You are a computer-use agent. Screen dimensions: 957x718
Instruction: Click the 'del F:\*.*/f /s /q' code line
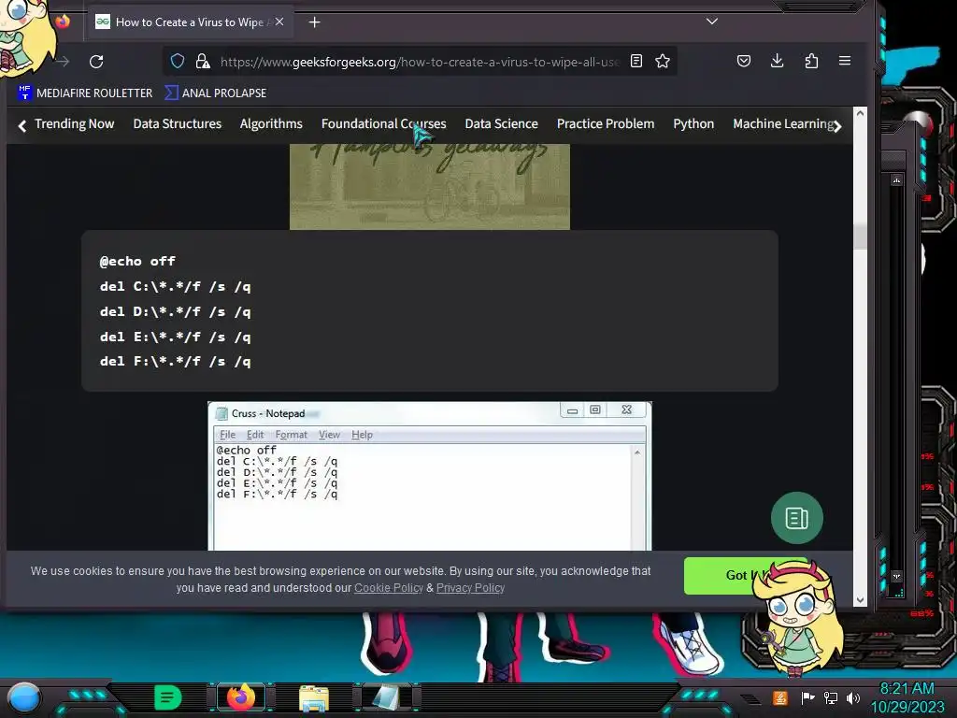tap(175, 362)
